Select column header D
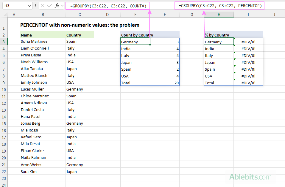The width and height of the screenshot is (285, 187). click(107, 14)
